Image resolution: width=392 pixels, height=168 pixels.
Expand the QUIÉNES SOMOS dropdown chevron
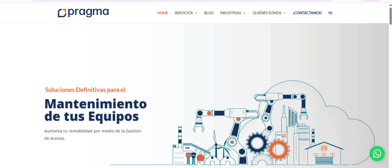pyautogui.click(x=284, y=13)
